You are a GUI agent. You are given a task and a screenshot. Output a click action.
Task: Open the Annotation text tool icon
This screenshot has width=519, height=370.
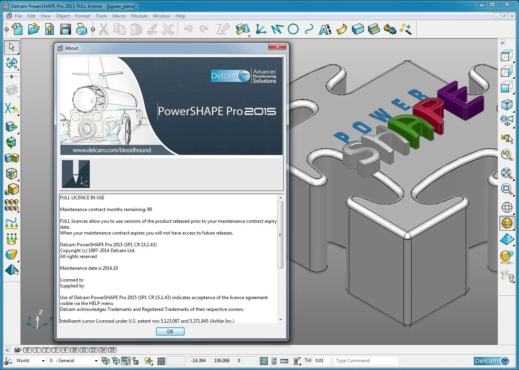point(325,29)
